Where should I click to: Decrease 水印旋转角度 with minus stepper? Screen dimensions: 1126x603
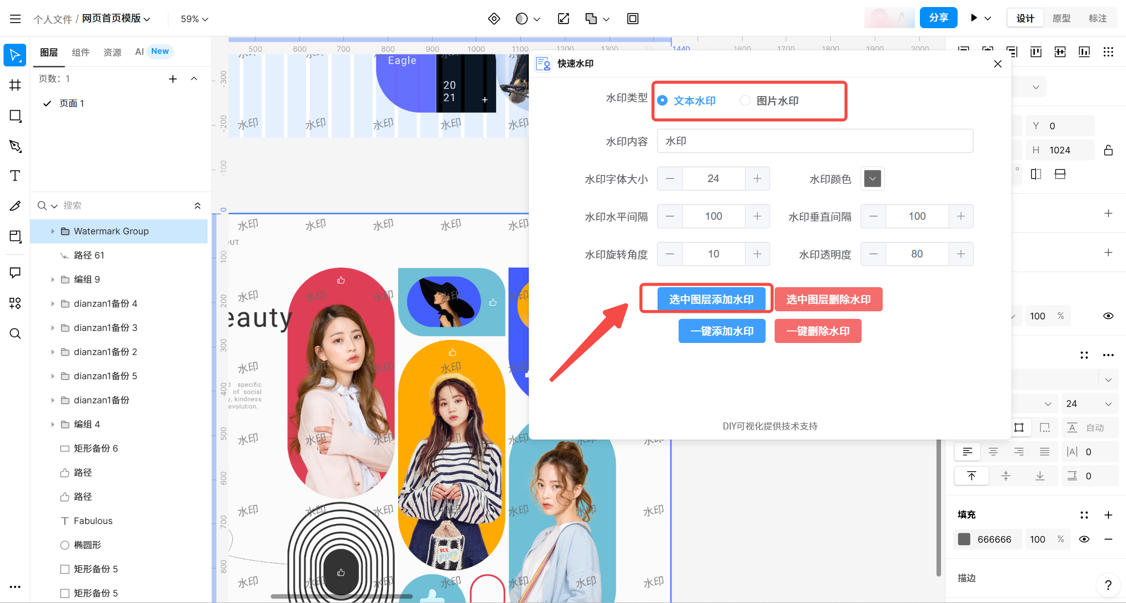[x=670, y=254]
